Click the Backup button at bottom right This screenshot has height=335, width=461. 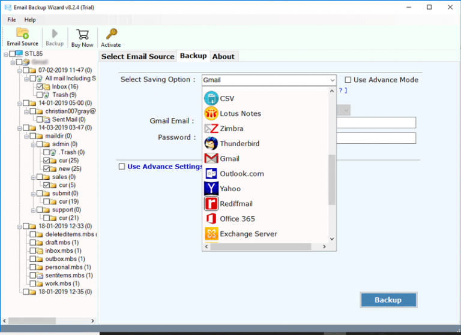pyautogui.click(x=388, y=300)
